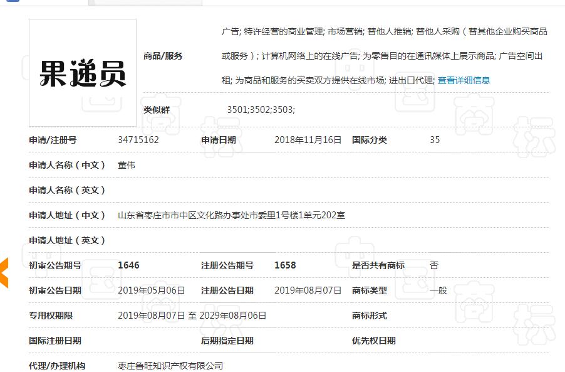This screenshot has width=565, height=372.
Task: Click the orange left arrow icon
Action: coord(4,273)
